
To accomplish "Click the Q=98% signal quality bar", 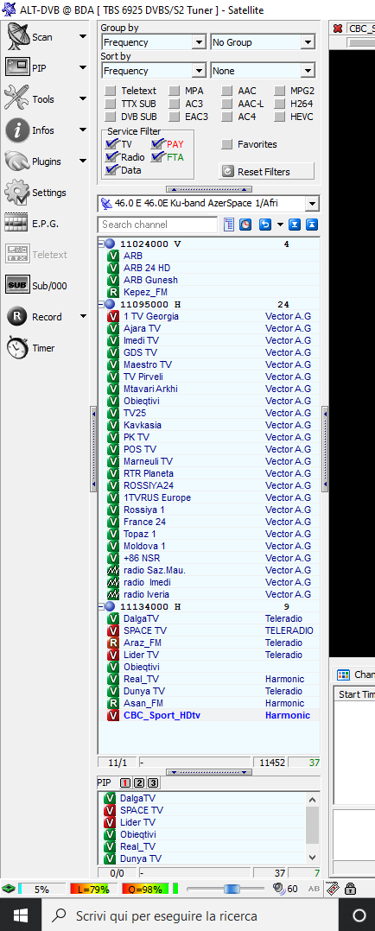I will pyautogui.click(x=144, y=889).
